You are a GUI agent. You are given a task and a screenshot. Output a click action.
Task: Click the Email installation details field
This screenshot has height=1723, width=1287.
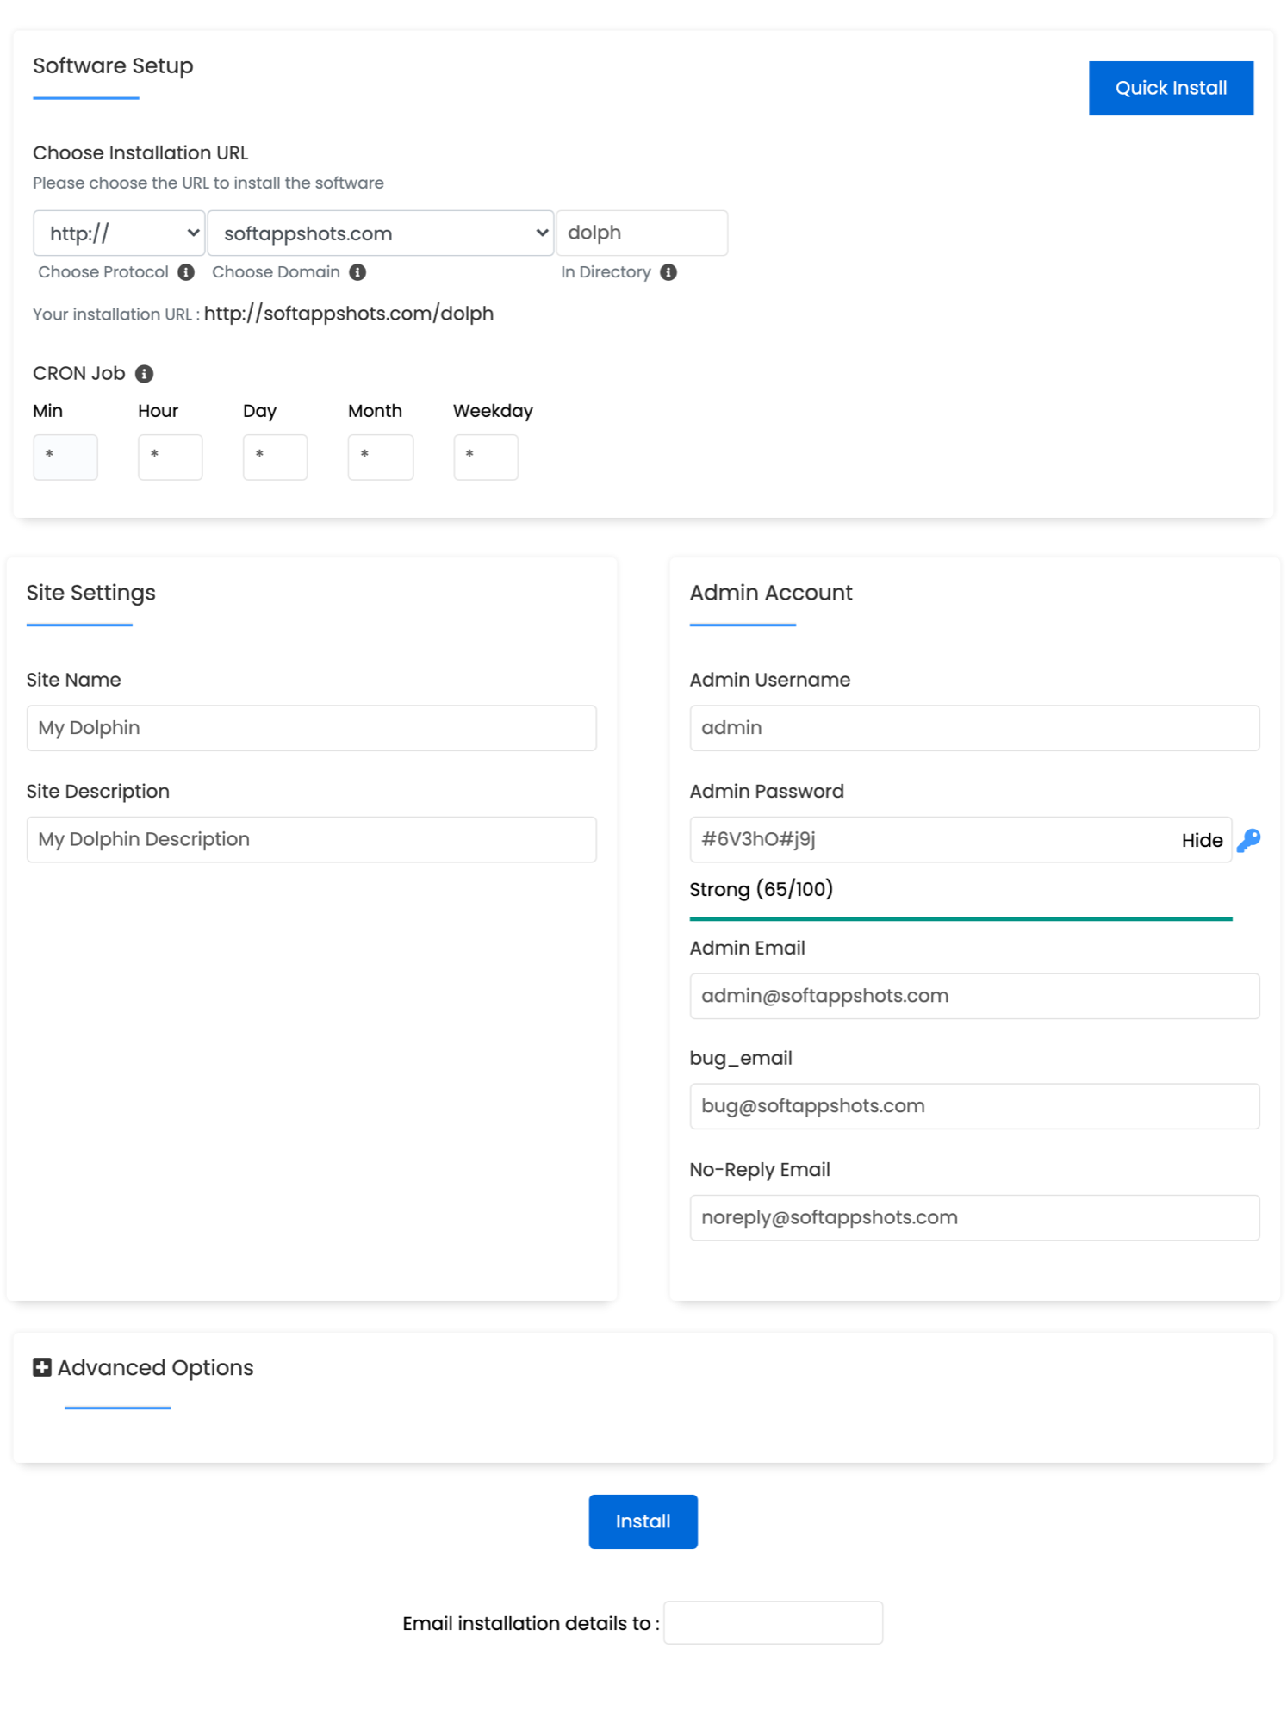click(x=773, y=1623)
